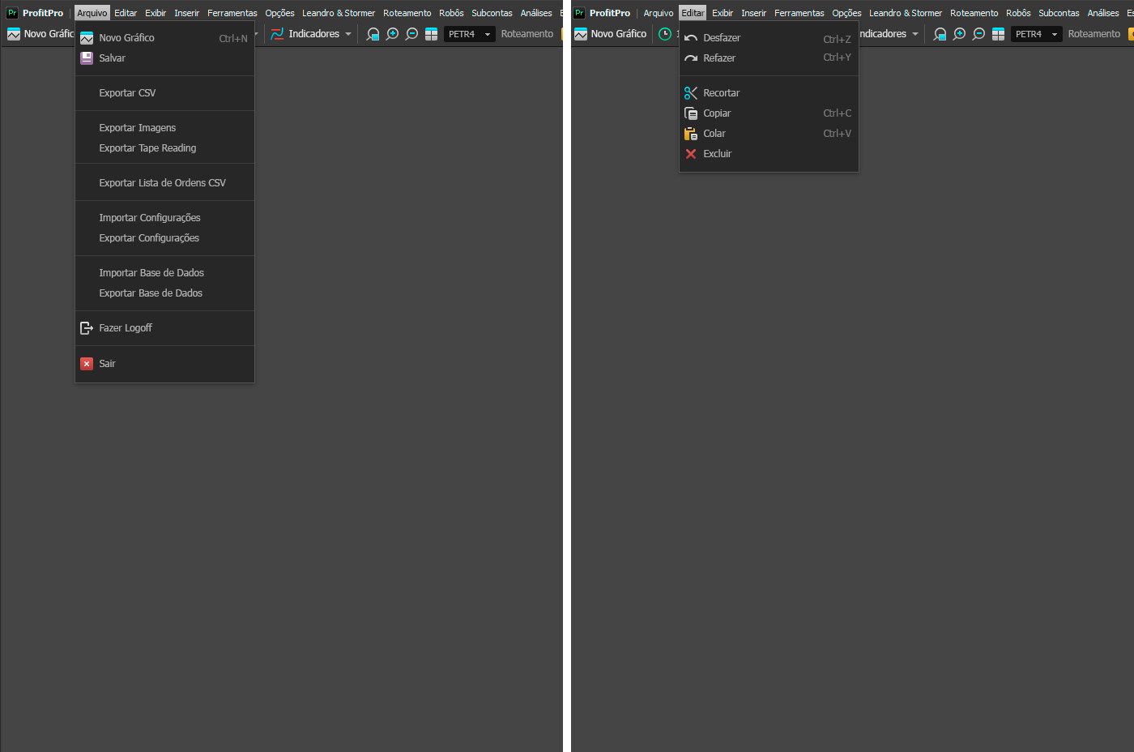Open Roteamento menu bar item in the right window
This screenshot has height=752, width=1134.
974,13
